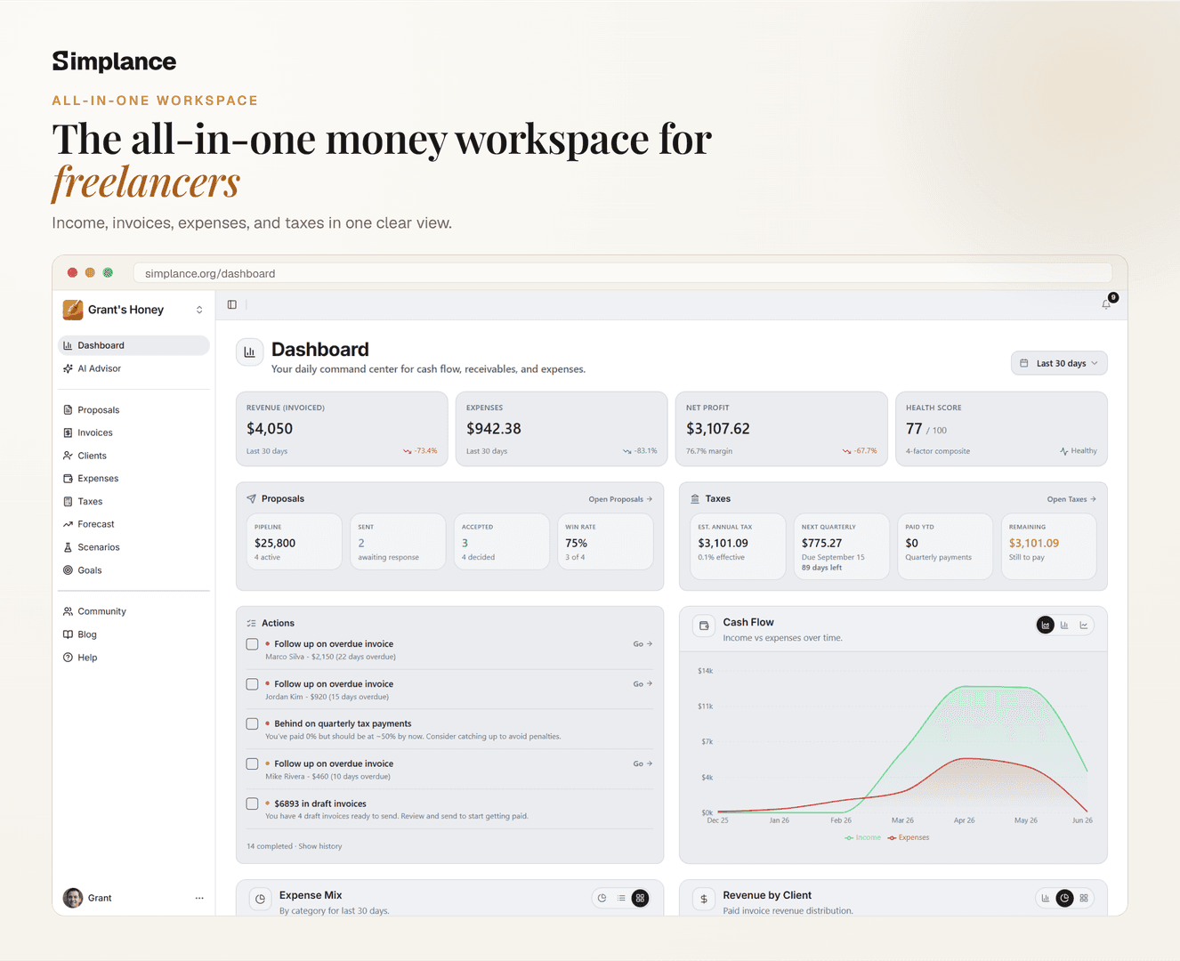Open Community in the sidebar
The image size is (1180, 961).
pyautogui.click(x=133, y=611)
